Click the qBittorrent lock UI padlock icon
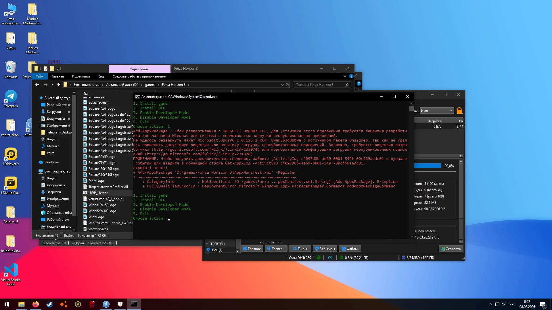The height and width of the screenshot is (310, 552). click(x=459, y=111)
